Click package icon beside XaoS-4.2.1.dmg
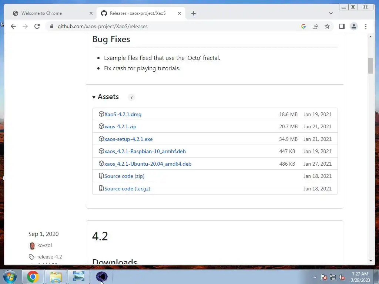This screenshot has width=379, height=284. coord(101,114)
